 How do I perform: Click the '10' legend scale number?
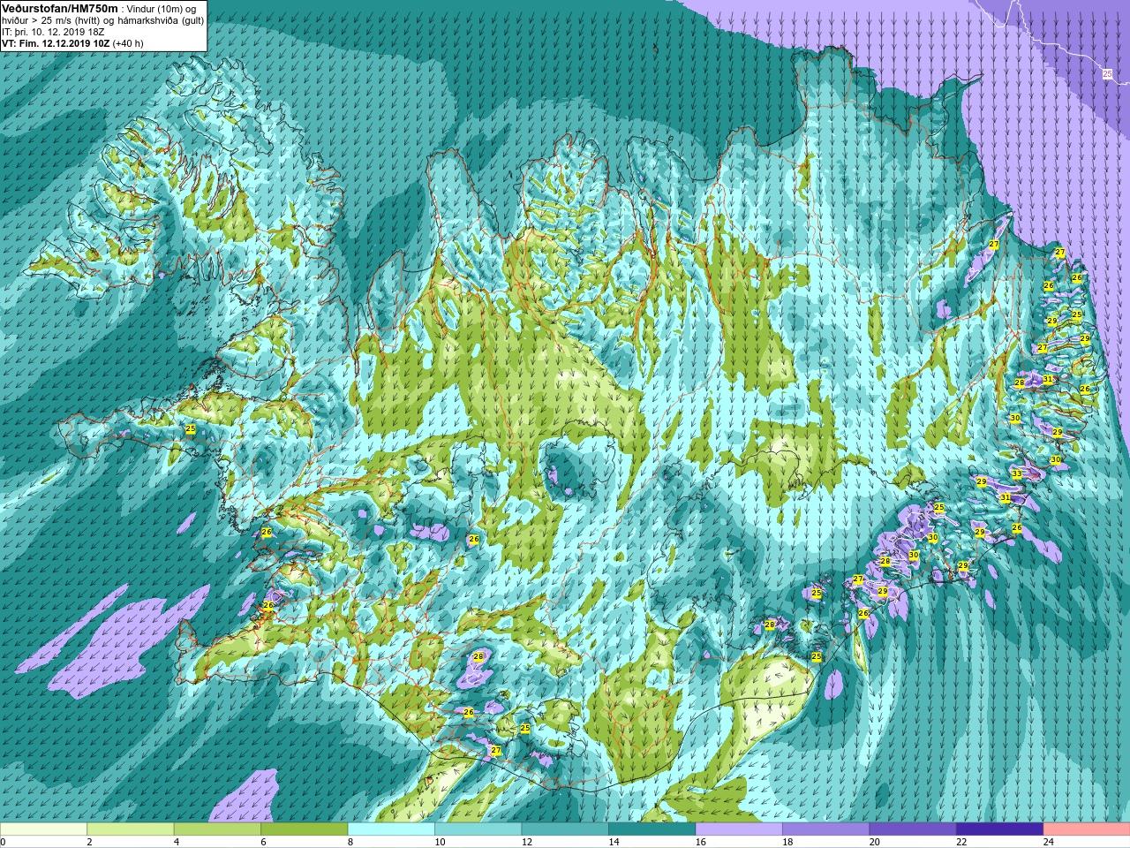click(x=440, y=842)
